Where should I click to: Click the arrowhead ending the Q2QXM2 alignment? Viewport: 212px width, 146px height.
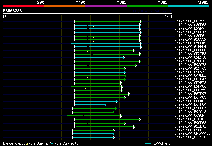140,120
